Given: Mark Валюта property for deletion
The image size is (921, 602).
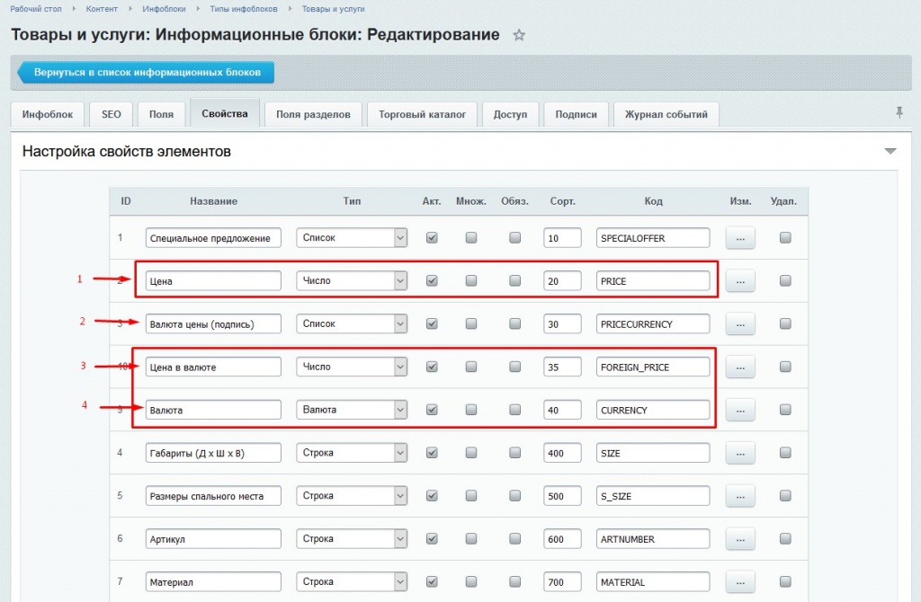Looking at the screenshot, I should click(785, 410).
